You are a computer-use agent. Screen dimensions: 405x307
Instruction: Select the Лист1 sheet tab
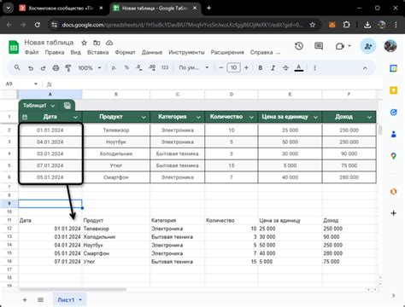coord(69,300)
